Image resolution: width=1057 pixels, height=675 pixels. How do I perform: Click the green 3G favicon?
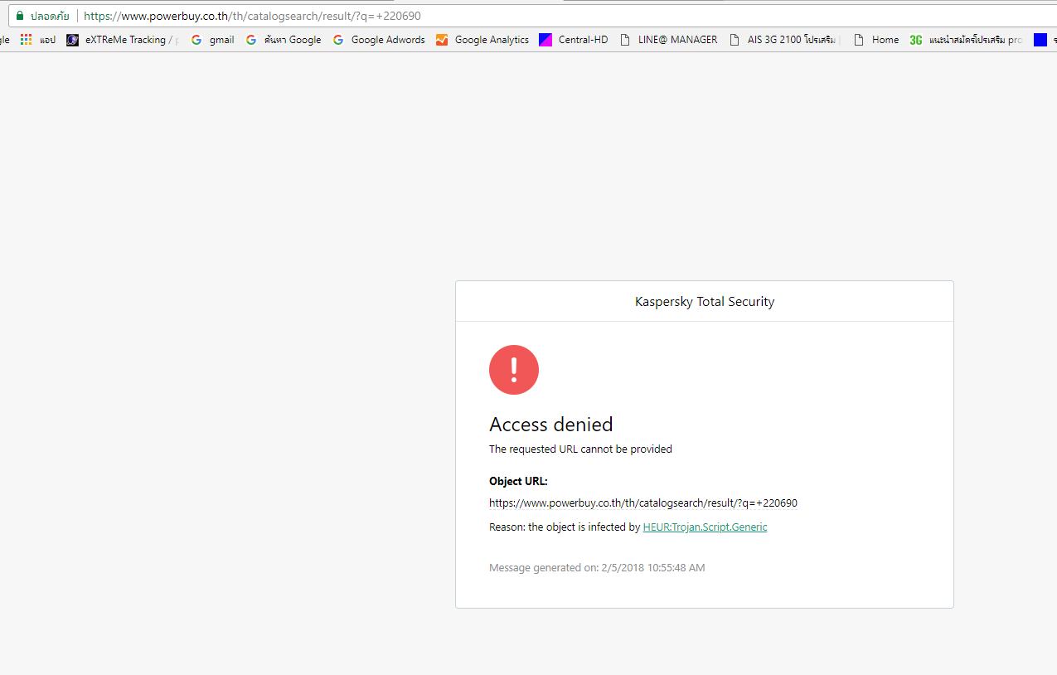(x=915, y=40)
